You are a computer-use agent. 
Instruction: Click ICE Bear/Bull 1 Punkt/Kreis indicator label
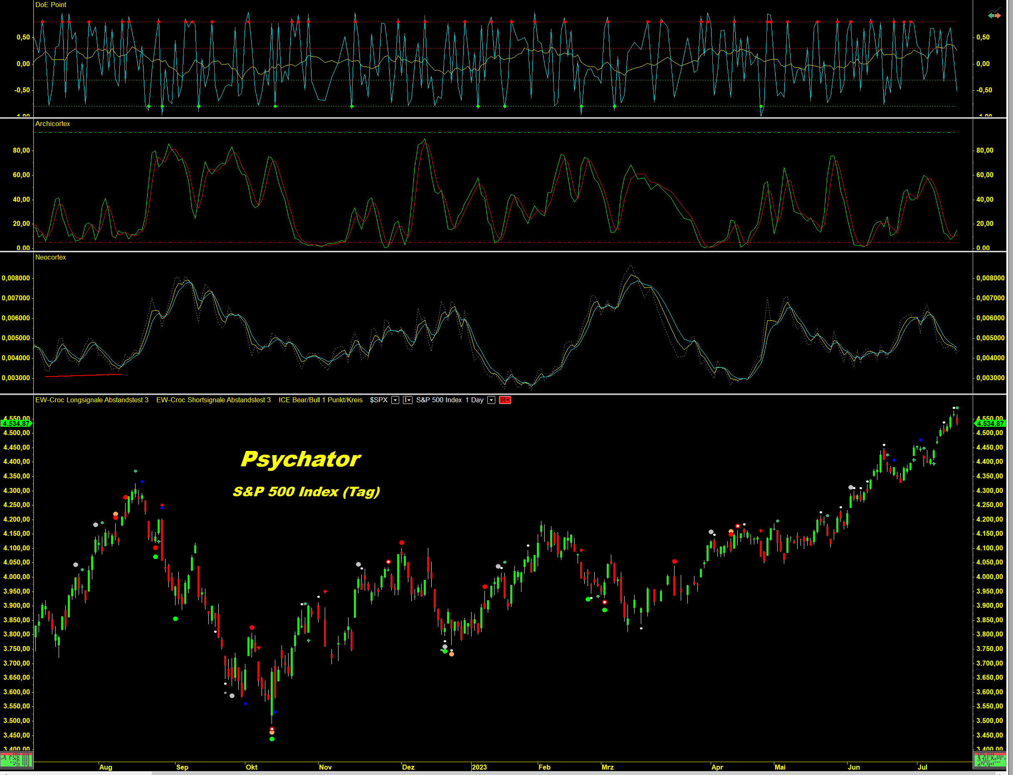coord(321,400)
